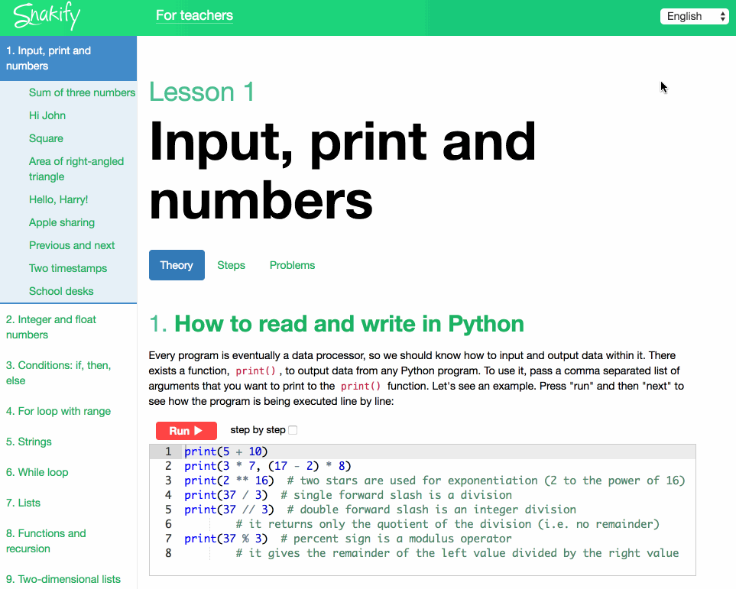Click the Snakify logo
Image resolution: width=736 pixels, height=589 pixels.
click(47, 16)
